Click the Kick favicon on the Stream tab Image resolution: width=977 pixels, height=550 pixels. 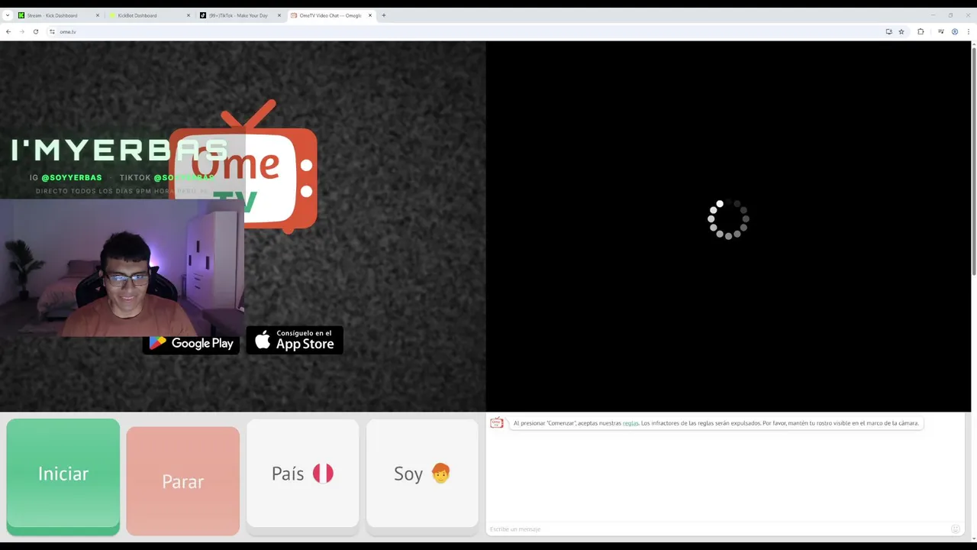tap(21, 15)
